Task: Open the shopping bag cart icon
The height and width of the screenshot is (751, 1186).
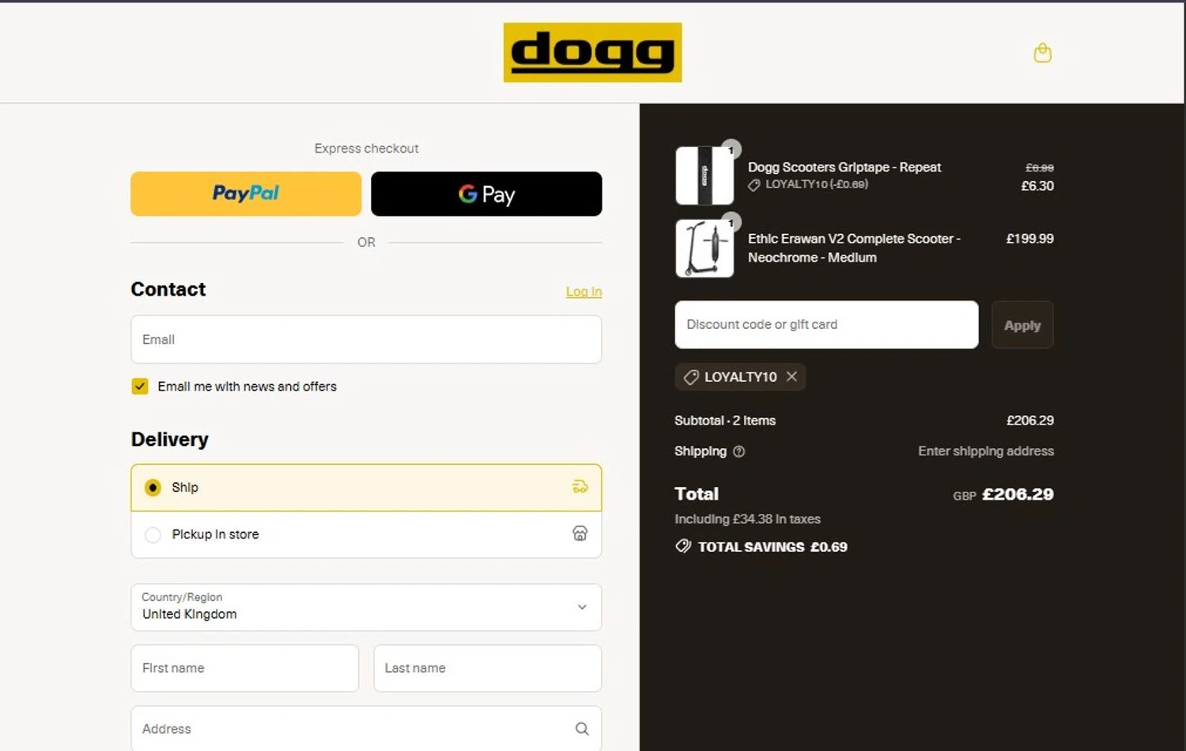Action: point(1042,53)
